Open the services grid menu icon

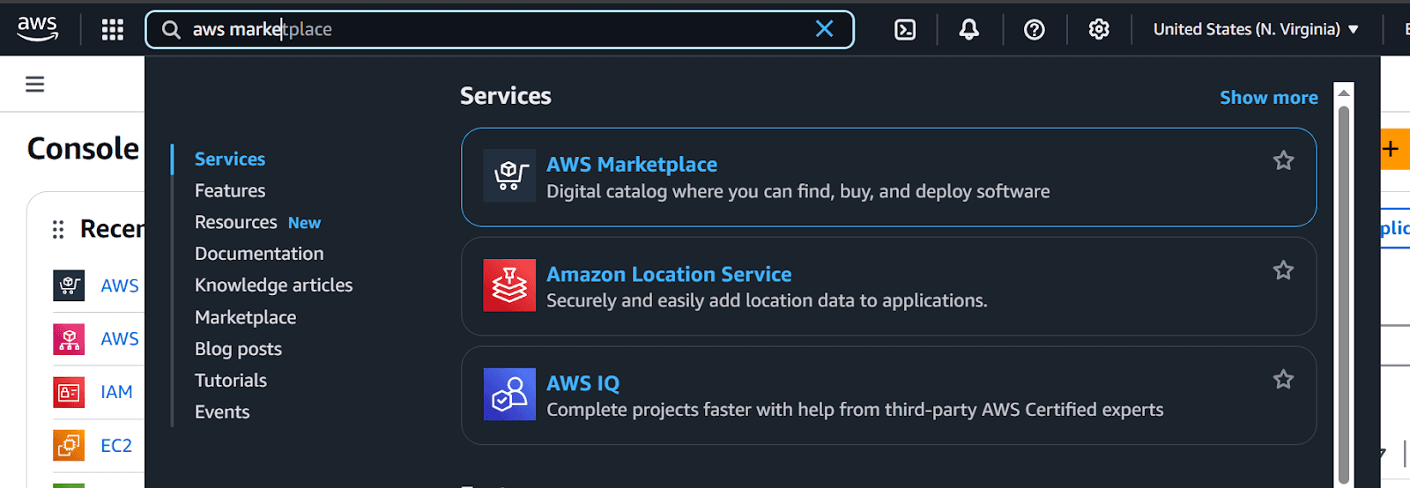[x=113, y=30]
